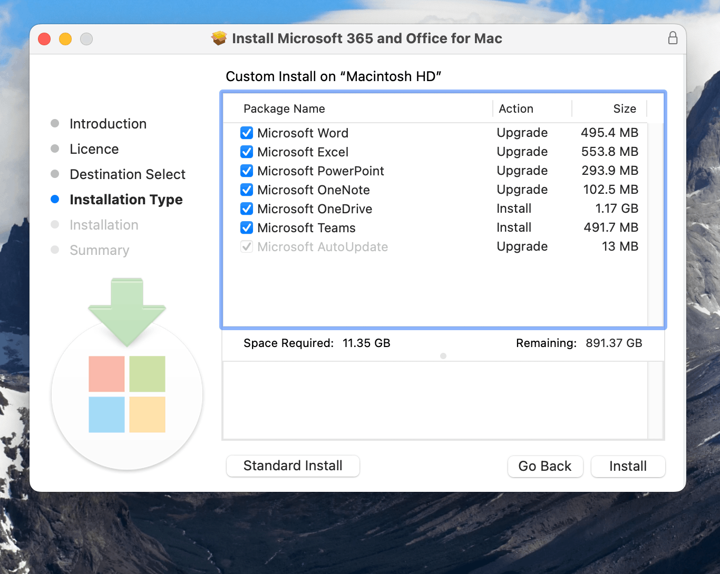Click the Install action for Microsoft OneDrive
Screen dimensions: 720x574
point(514,209)
